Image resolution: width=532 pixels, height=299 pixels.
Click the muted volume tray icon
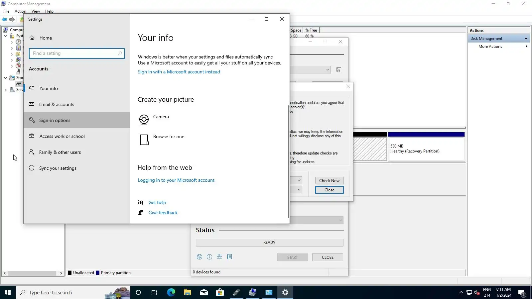pos(477,292)
